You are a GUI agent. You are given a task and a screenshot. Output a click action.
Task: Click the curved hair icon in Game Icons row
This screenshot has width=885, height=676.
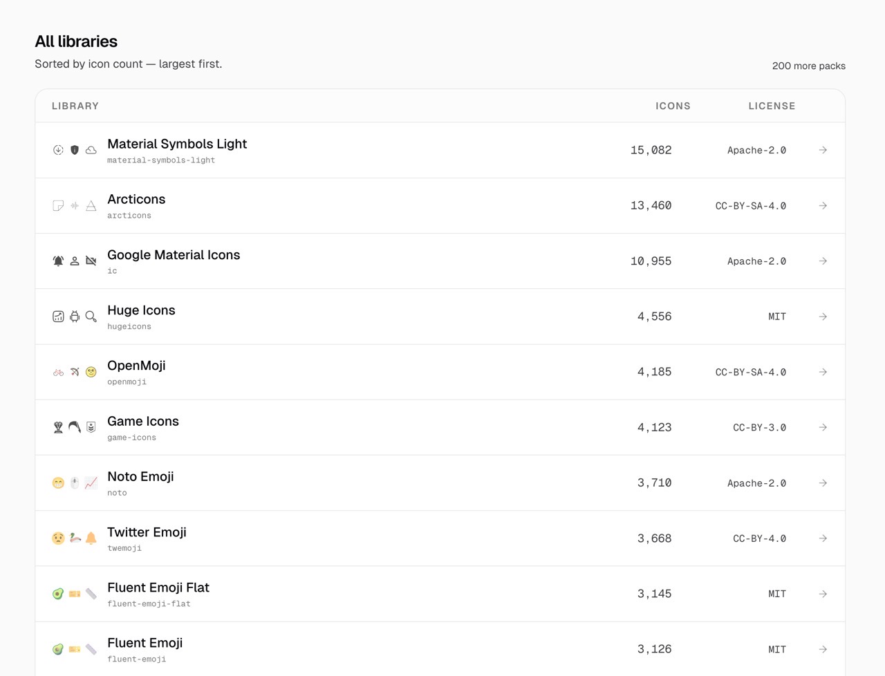click(x=75, y=428)
